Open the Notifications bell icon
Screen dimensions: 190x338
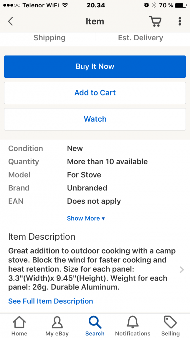tap(133, 322)
